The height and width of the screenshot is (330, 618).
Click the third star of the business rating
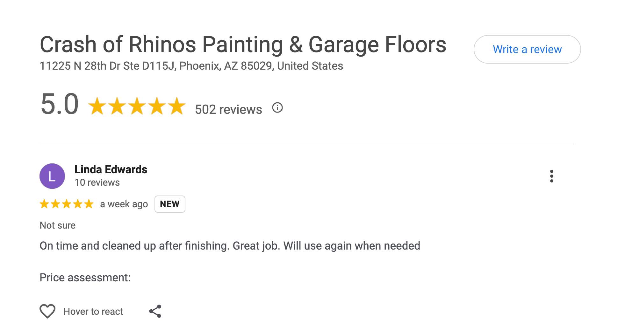(137, 107)
